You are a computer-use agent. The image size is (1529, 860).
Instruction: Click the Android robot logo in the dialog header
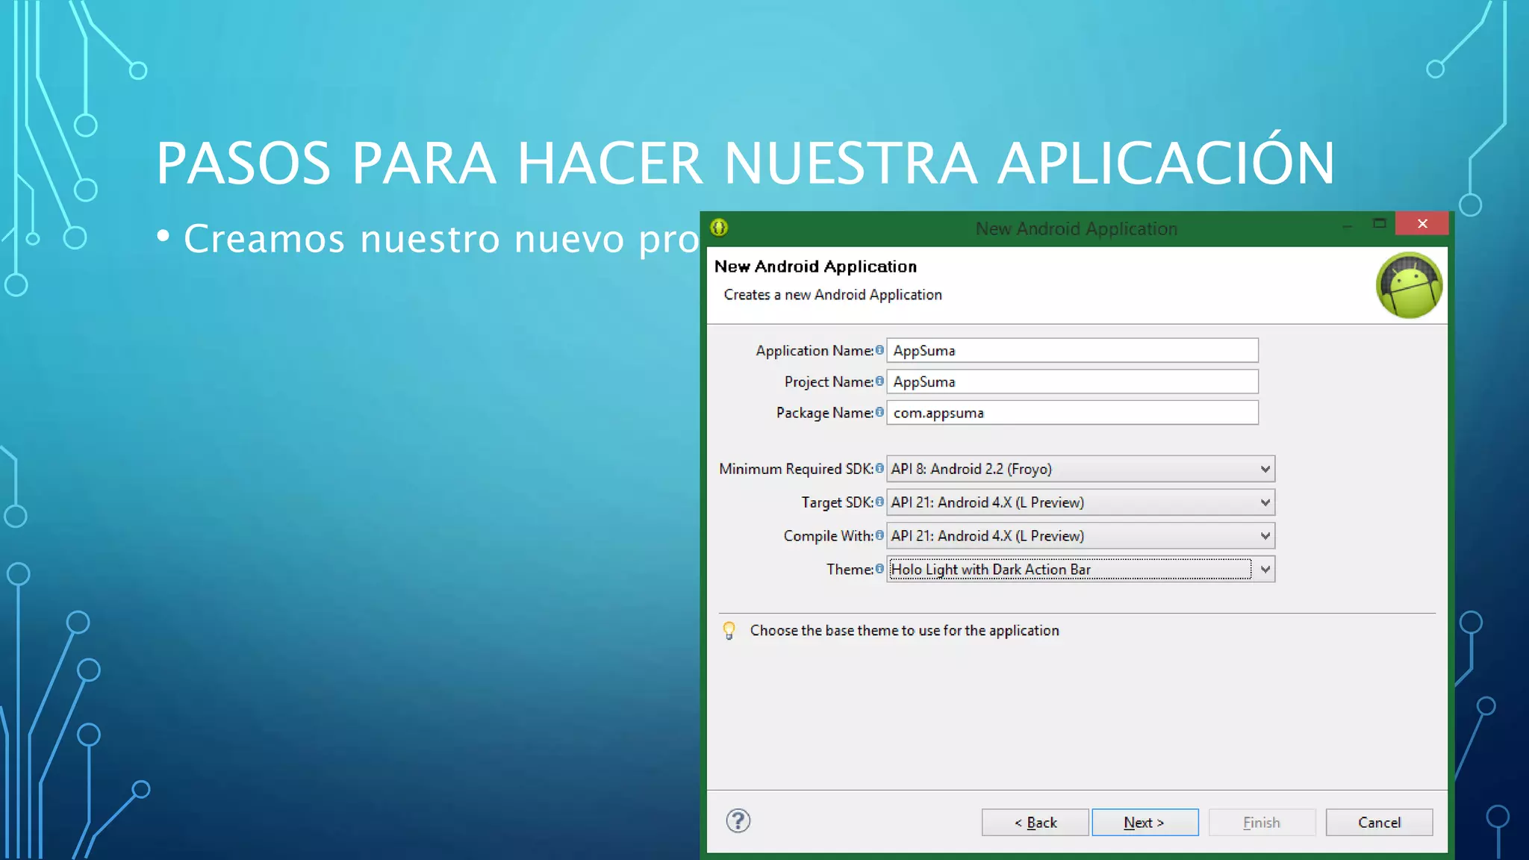(1409, 285)
